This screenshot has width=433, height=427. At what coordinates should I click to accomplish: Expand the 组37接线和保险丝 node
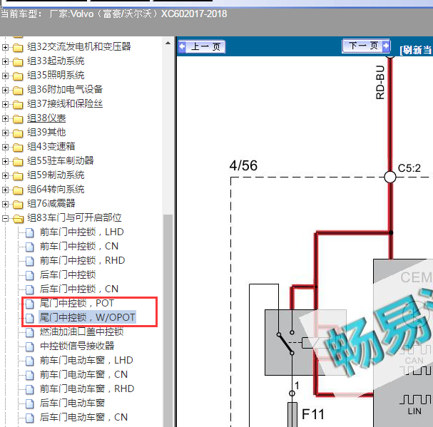click(x=5, y=104)
